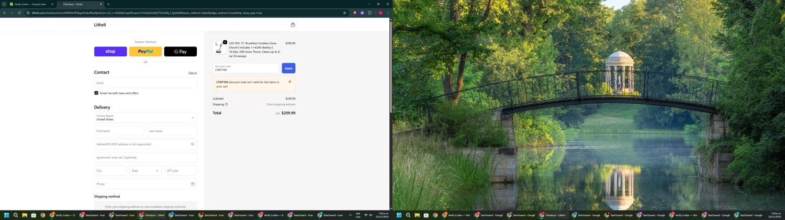The height and width of the screenshot is (220, 785).
Task: Click the address search magnifier icon
Action: pos(193,144)
